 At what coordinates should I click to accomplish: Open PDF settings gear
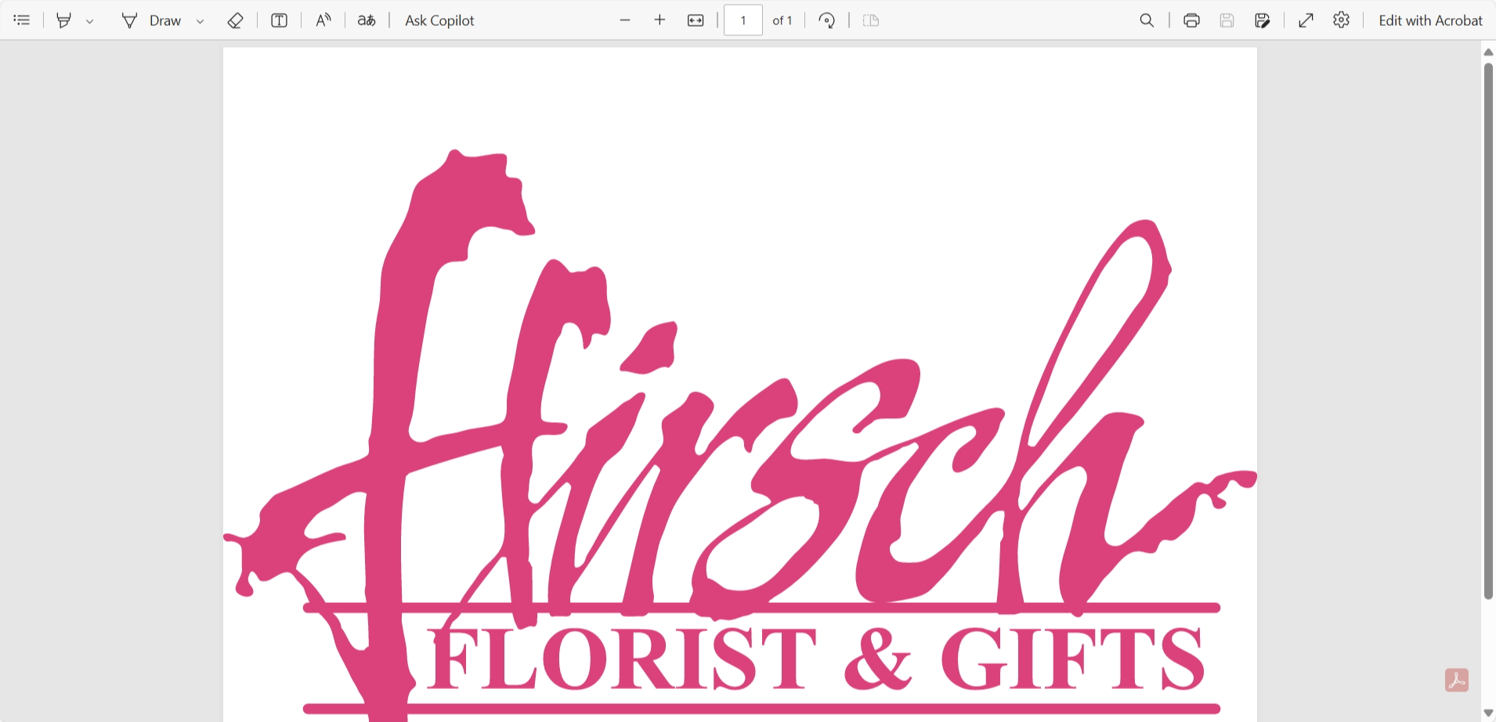pyautogui.click(x=1342, y=20)
